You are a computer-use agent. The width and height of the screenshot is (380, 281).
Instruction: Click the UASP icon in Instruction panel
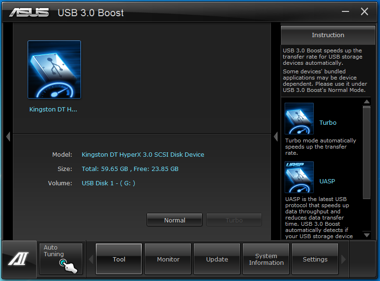299,177
